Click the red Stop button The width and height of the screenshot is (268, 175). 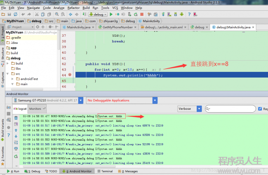coord(142,14)
